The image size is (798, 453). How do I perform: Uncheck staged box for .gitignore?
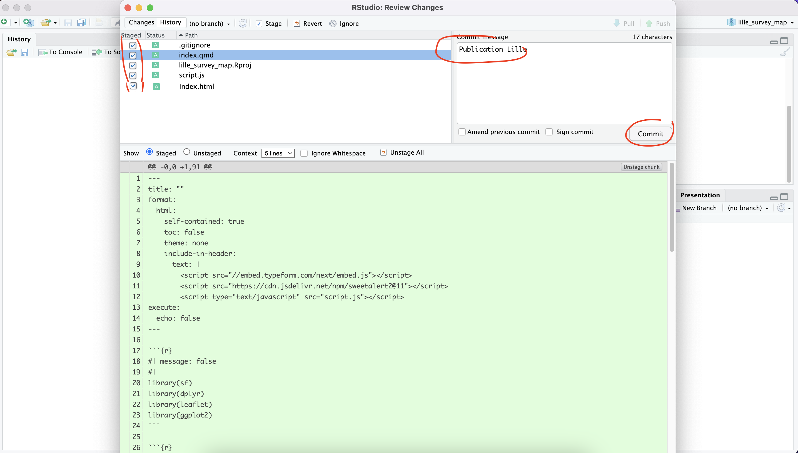(133, 46)
